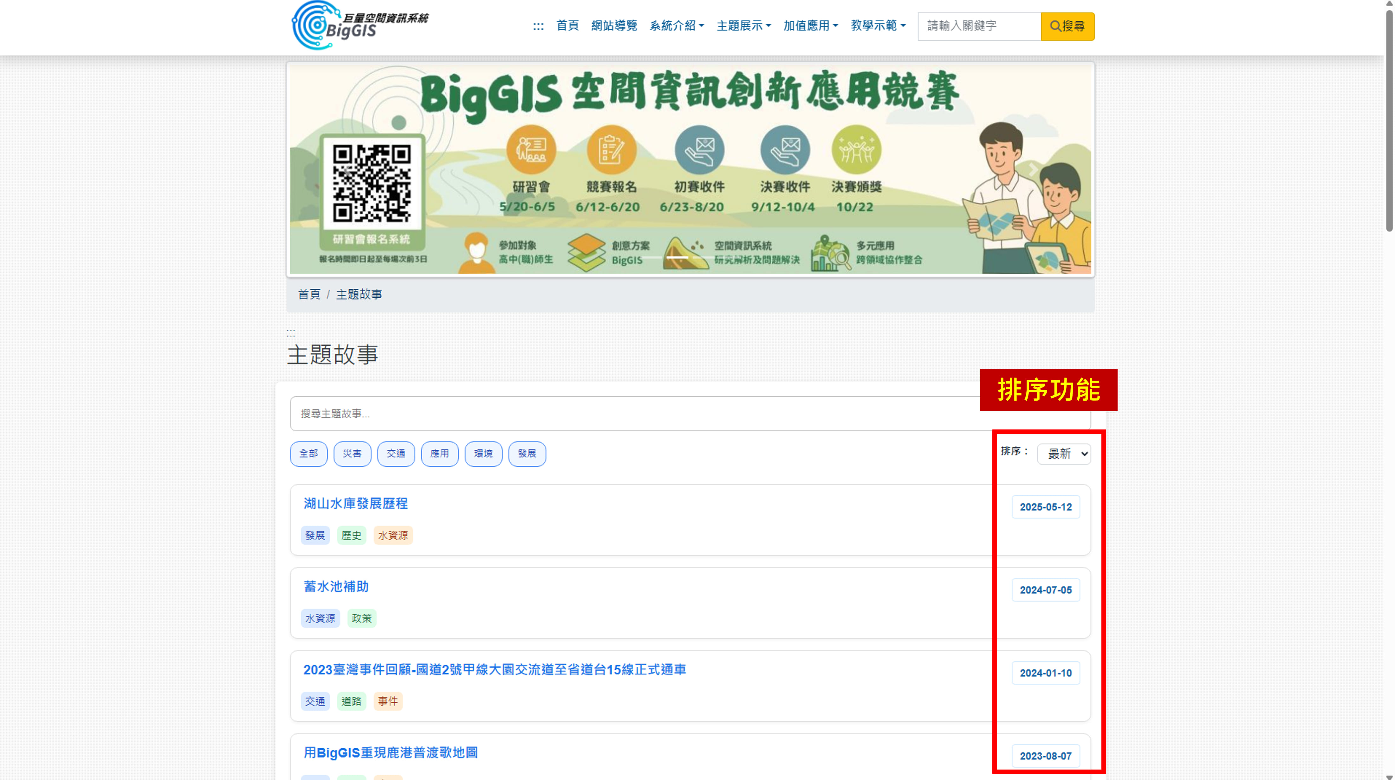Click the 競賽報名 clipboard icon

tap(611, 150)
